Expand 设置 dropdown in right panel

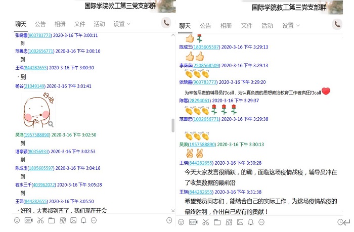click(290, 26)
